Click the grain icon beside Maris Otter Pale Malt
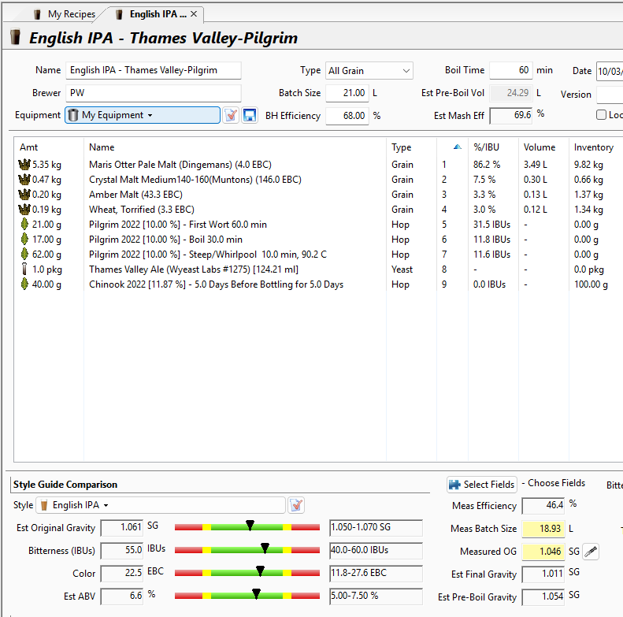 pyautogui.click(x=24, y=164)
